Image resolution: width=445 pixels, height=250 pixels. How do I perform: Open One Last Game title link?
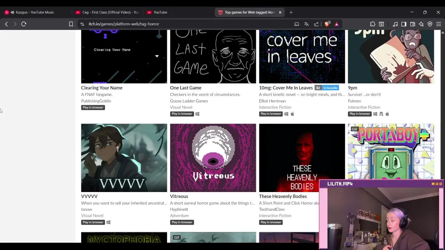(186, 88)
